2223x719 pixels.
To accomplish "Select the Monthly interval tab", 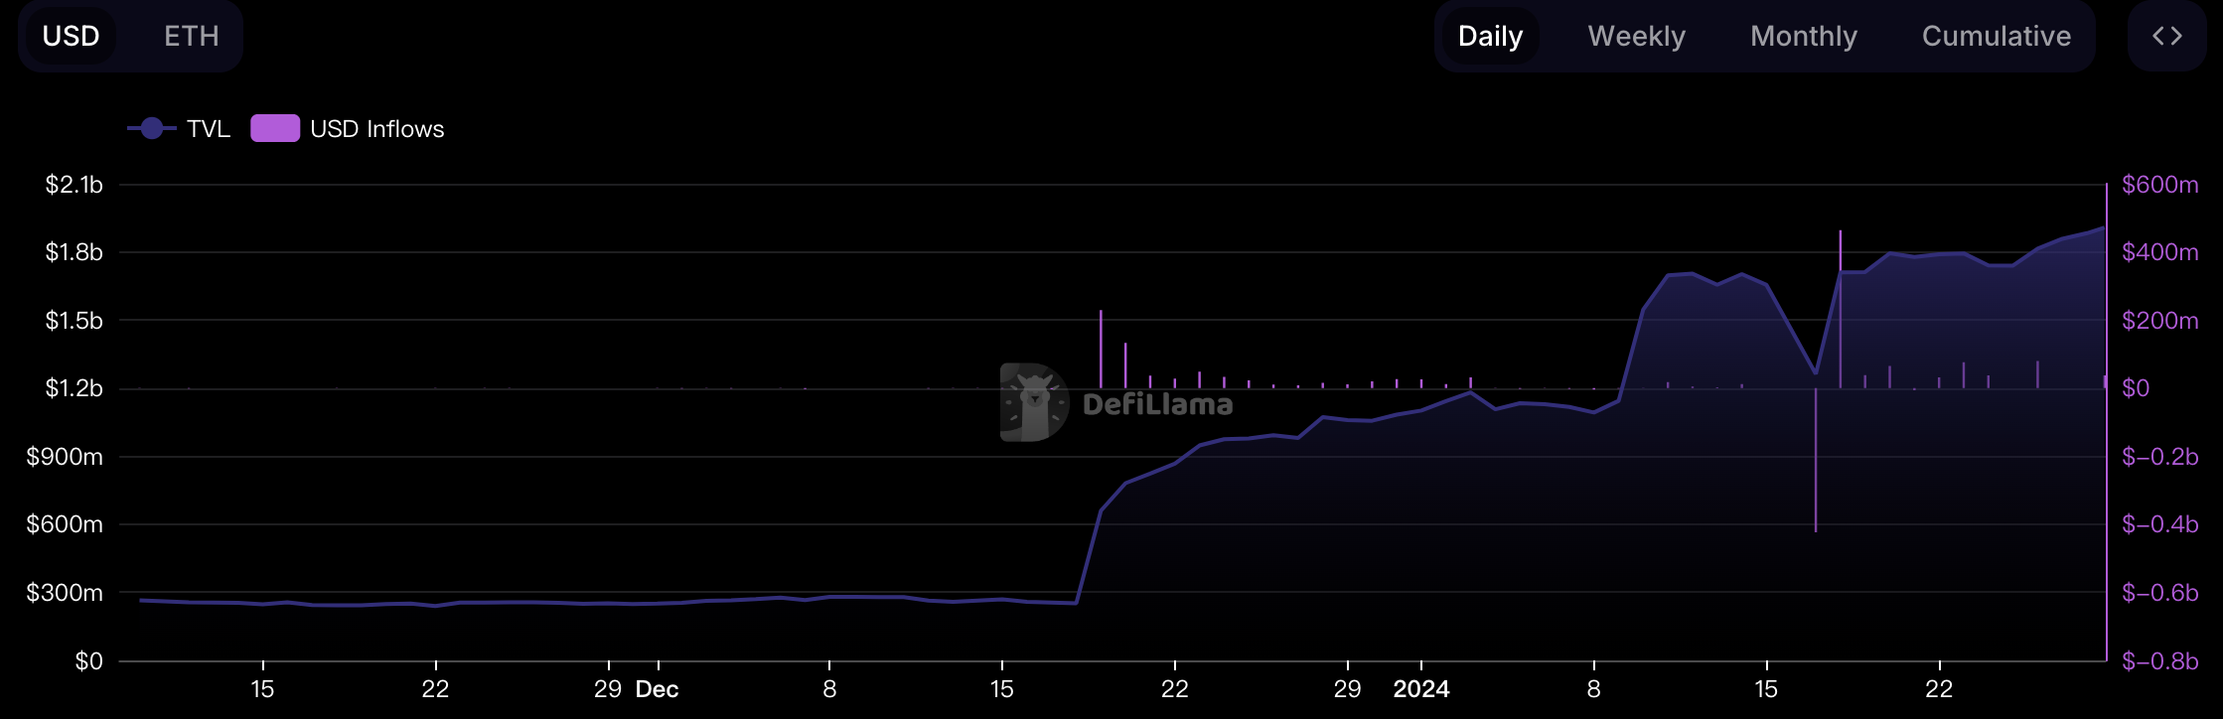I will [x=1803, y=37].
